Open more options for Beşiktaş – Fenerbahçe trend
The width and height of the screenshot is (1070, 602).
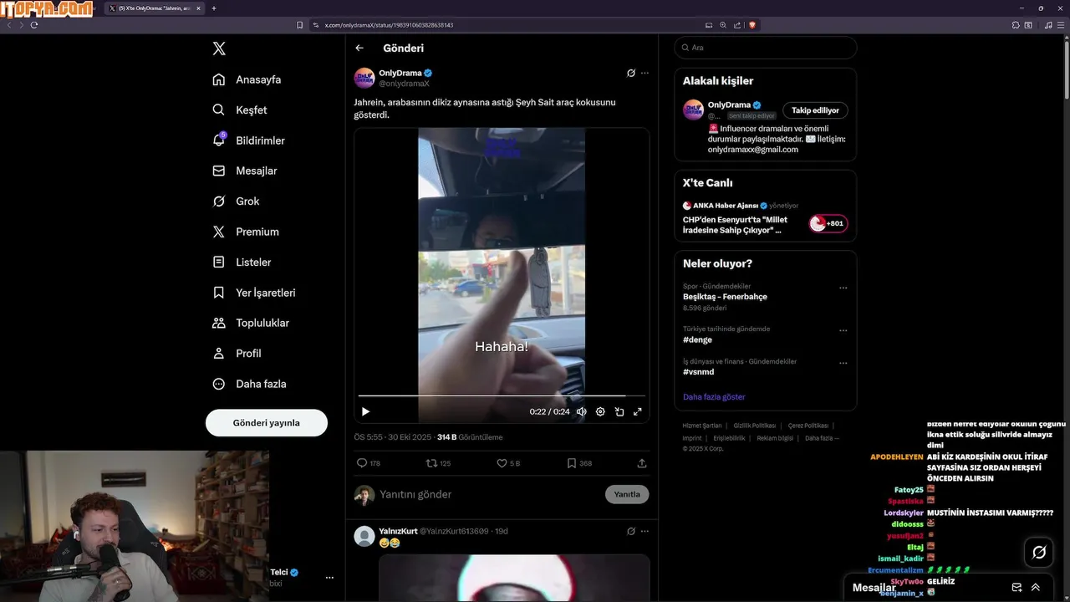[x=843, y=288]
